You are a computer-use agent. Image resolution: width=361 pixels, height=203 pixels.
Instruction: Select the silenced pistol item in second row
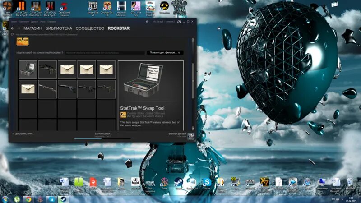(67, 89)
